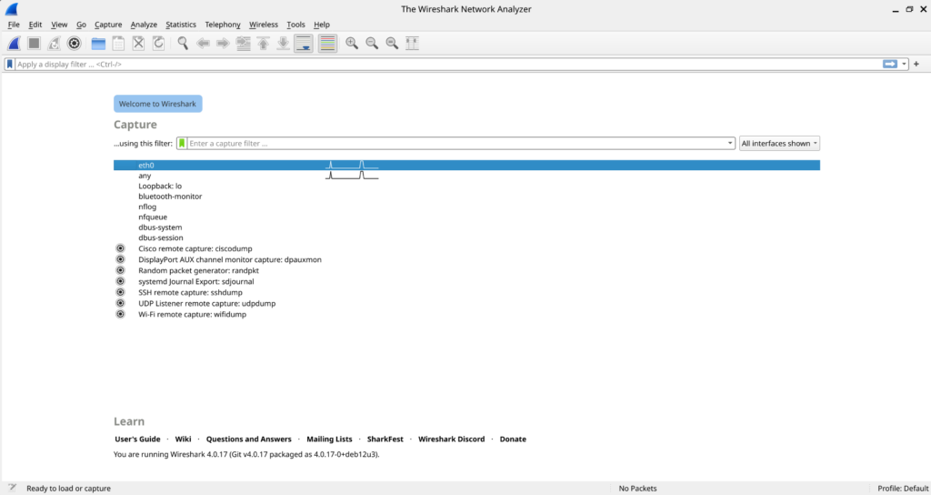Jump to first packet icon
Viewport: 931px width, 495px height.
[263, 44]
